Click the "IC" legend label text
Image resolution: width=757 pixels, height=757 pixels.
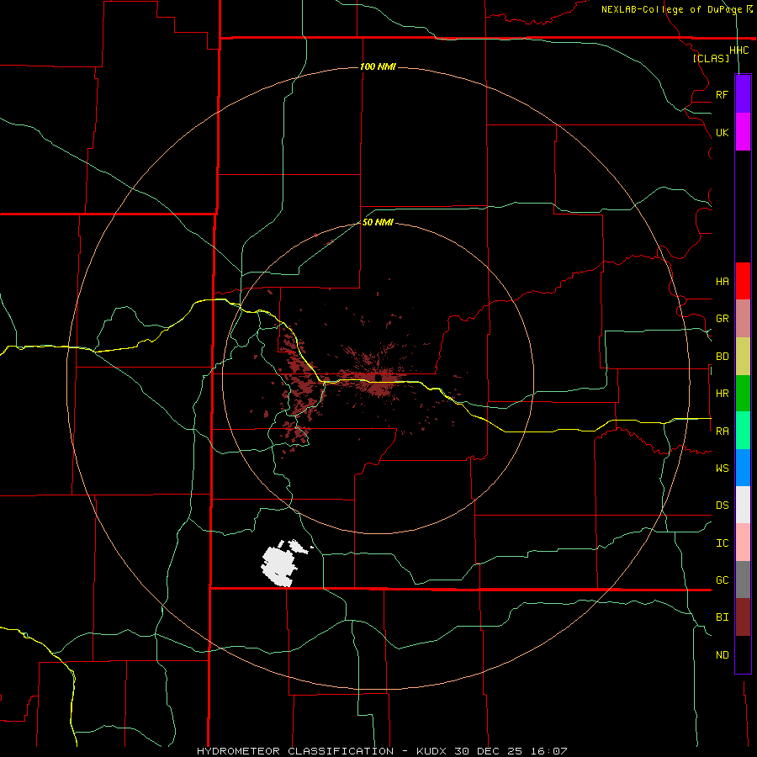click(x=722, y=543)
